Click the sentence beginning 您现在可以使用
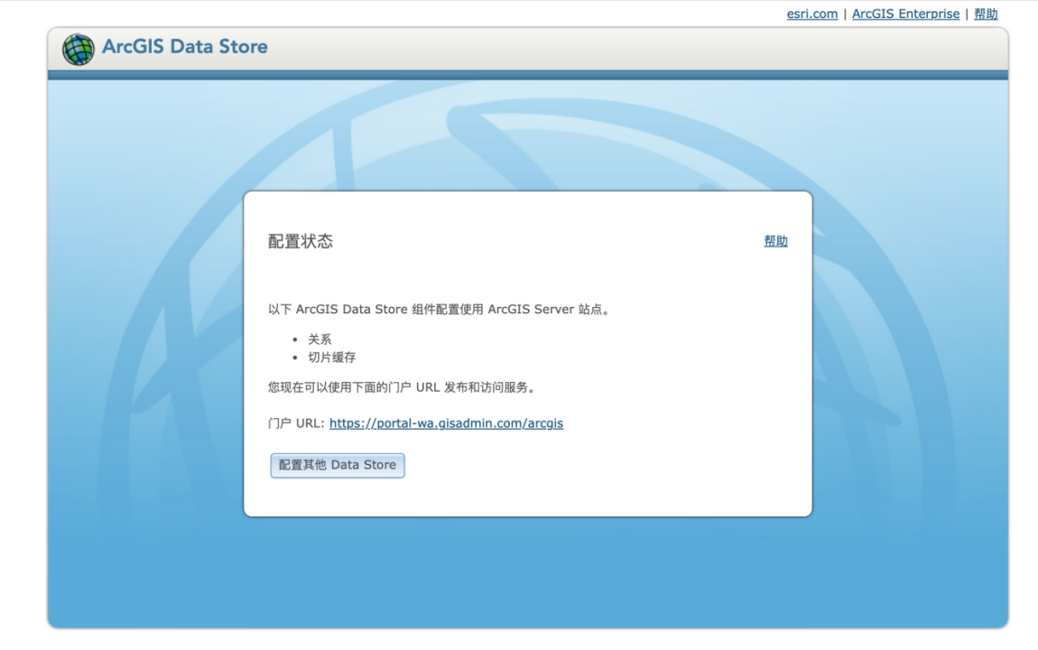This screenshot has width=1038, height=650. click(x=403, y=387)
